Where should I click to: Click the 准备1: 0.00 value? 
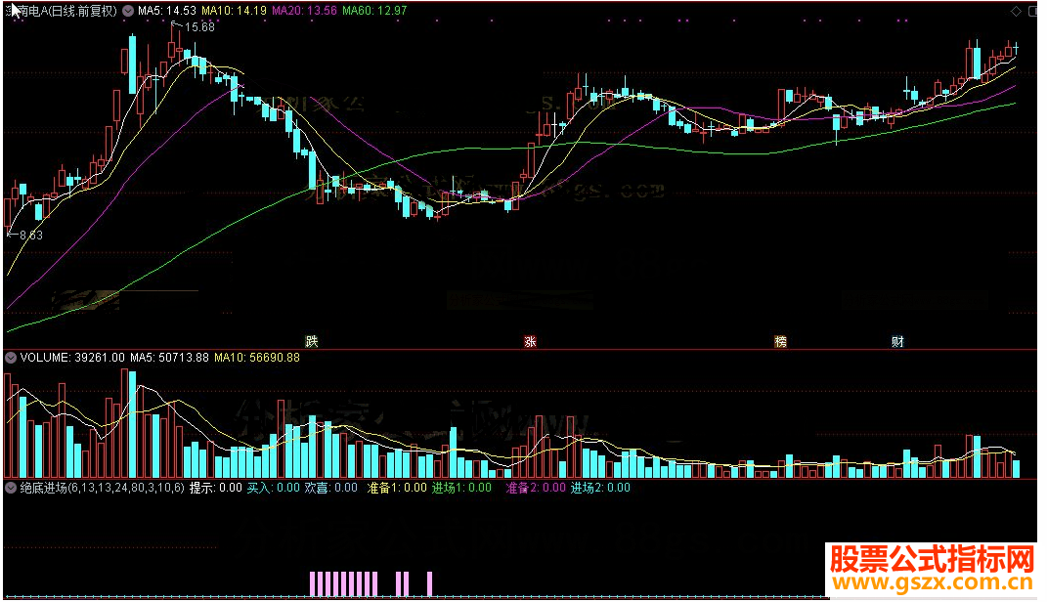397,488
